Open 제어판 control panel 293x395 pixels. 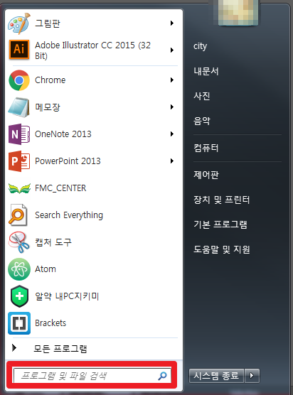pos(206,175)
